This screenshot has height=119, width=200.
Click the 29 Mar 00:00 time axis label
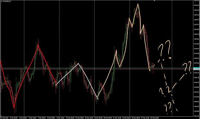click(x=155, y=118)
